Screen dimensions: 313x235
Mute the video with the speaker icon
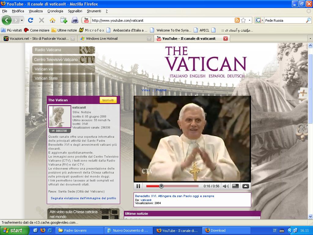coord(226,186)
